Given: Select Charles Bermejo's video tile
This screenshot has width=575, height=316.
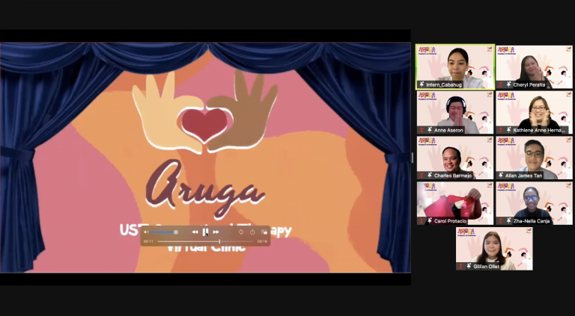Looking at the screenshot, I should (x=455, y=158).
